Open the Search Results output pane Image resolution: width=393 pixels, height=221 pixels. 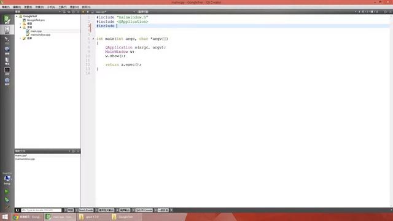85,210
